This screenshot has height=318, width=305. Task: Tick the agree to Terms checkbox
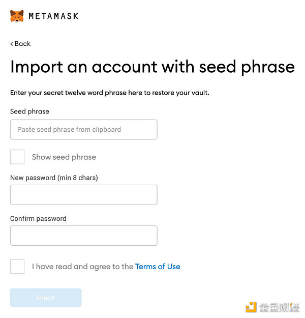pos(17,266)
